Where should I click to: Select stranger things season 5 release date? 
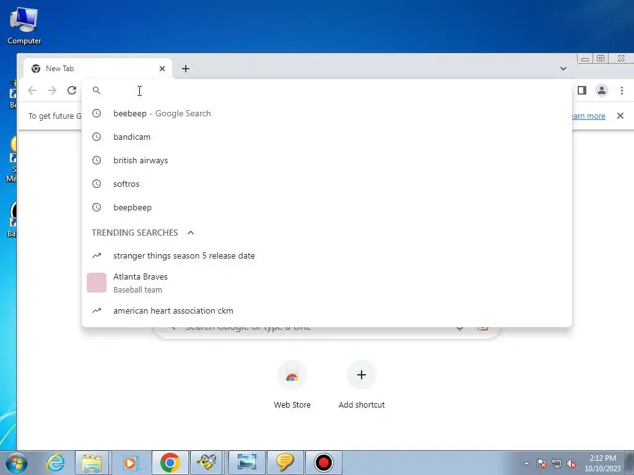tap(327, 255)
